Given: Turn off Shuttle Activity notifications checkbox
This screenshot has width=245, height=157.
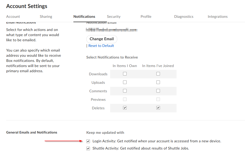Looking at the screenshot, I should tap(88, 148).
